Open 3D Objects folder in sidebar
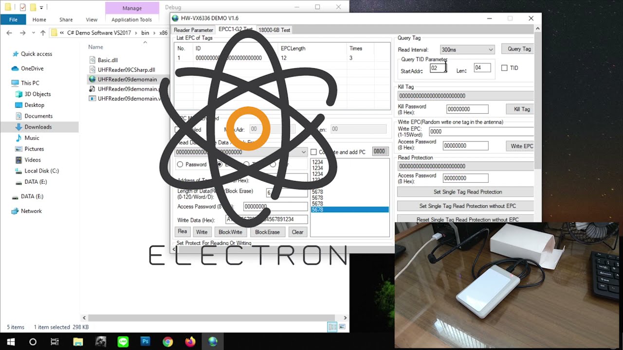Screen dimensions: 623x350 37,94
